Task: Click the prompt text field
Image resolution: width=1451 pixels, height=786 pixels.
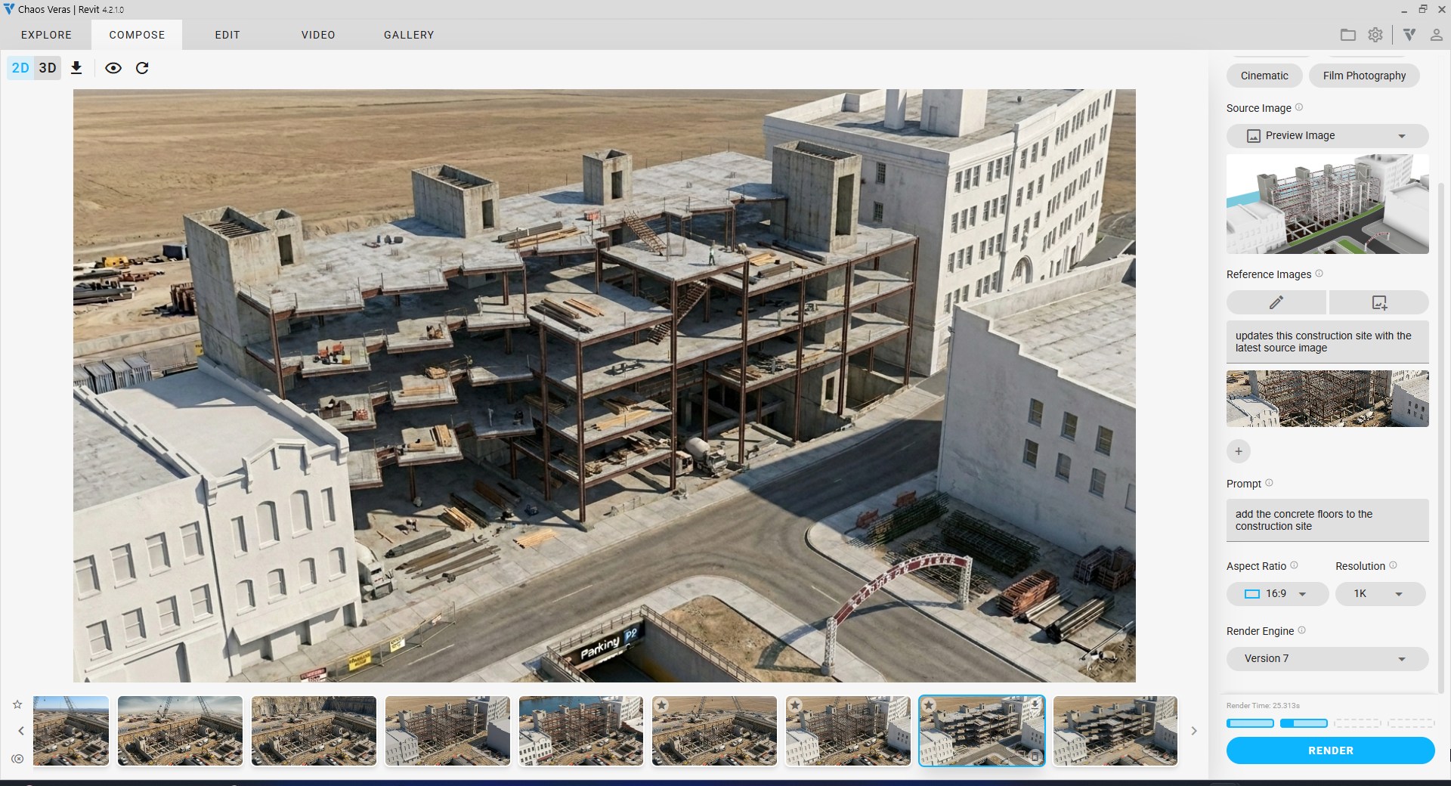Action: 1326,520
